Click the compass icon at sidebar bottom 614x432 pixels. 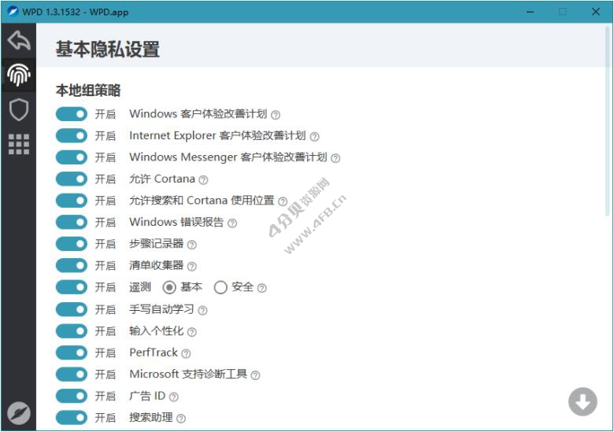(18, 413)
